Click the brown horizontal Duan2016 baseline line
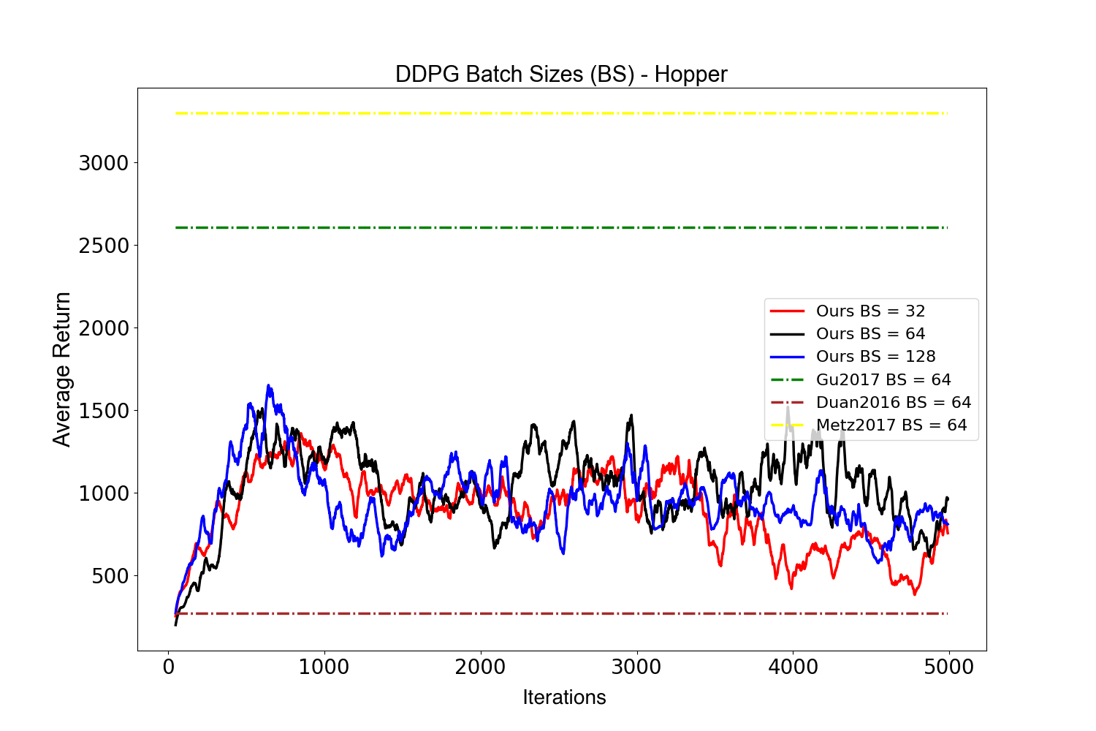Screen dimensions: 1096x731 (x=561, y=613)
